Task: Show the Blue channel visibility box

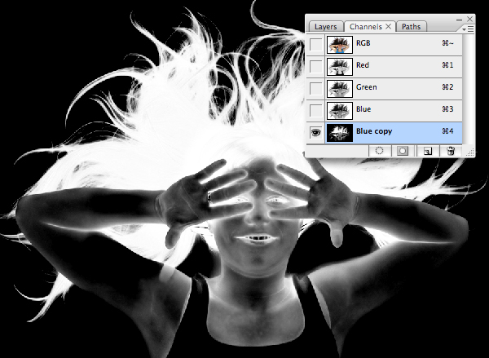Action: (315, 110)
